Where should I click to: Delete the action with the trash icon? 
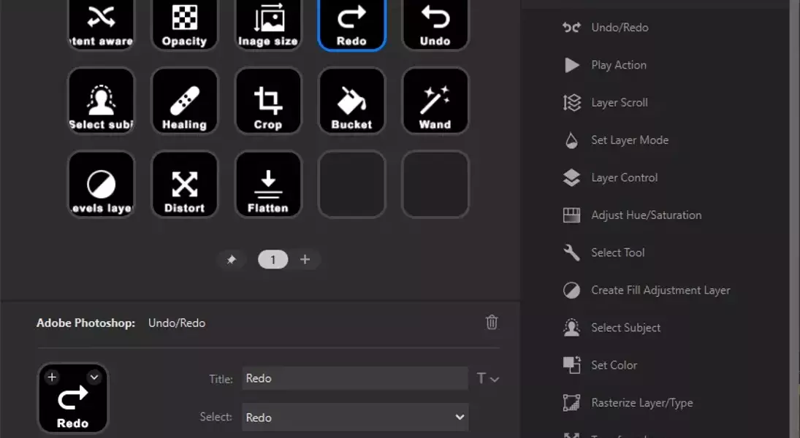492,322
